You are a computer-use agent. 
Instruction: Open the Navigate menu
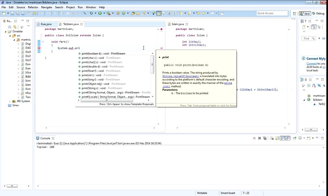coord(47,7)
